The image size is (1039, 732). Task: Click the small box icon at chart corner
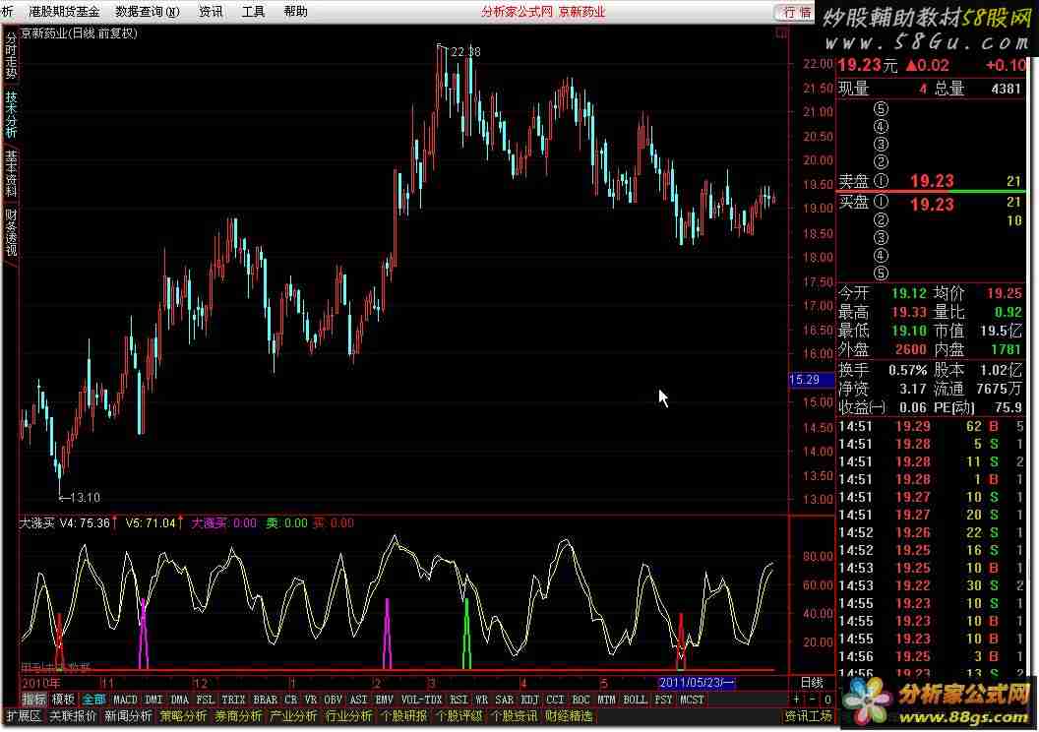(x=782, y=33)
